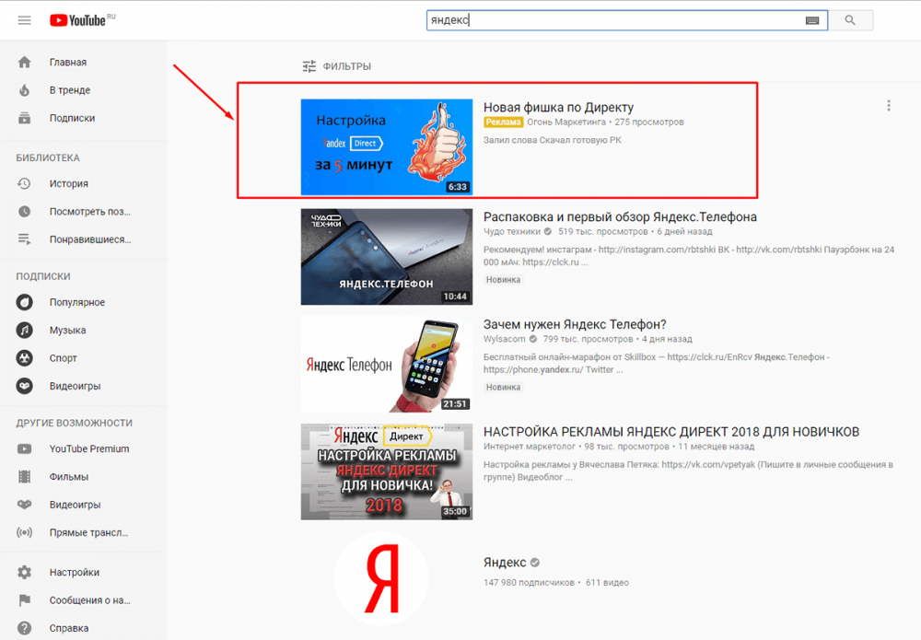Click the Сообщения о нарушениях flag icon

pyautogui.click(x=24, y=600)
